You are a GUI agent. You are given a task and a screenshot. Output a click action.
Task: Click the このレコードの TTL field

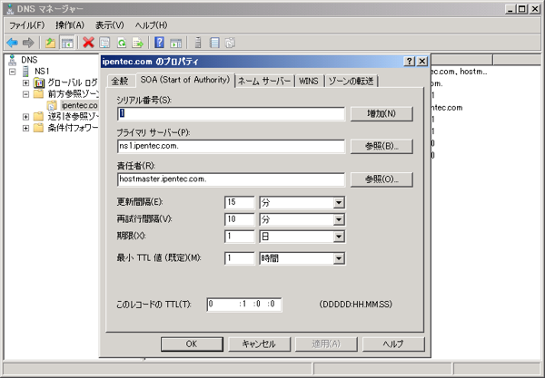[244, 305]
